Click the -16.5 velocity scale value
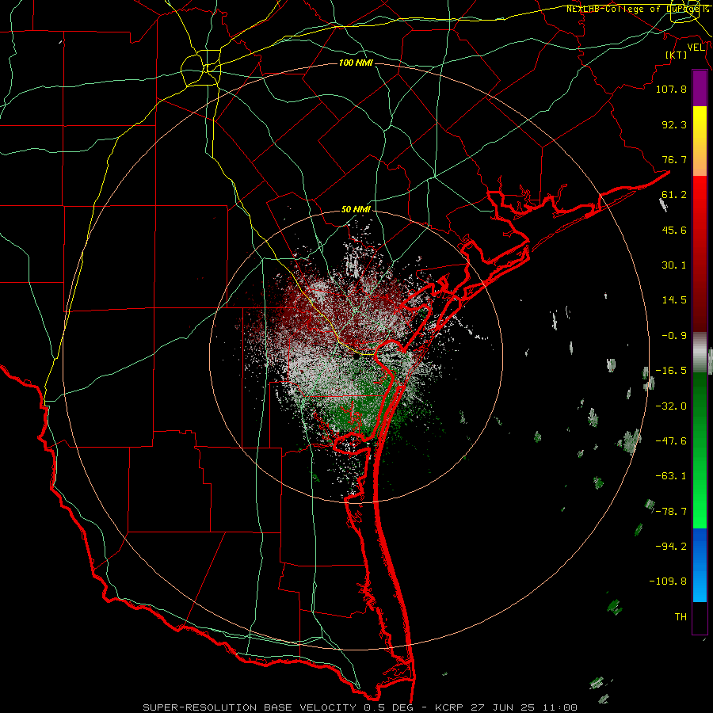Screen dimensions: 713x713 [x=671, y=371]
